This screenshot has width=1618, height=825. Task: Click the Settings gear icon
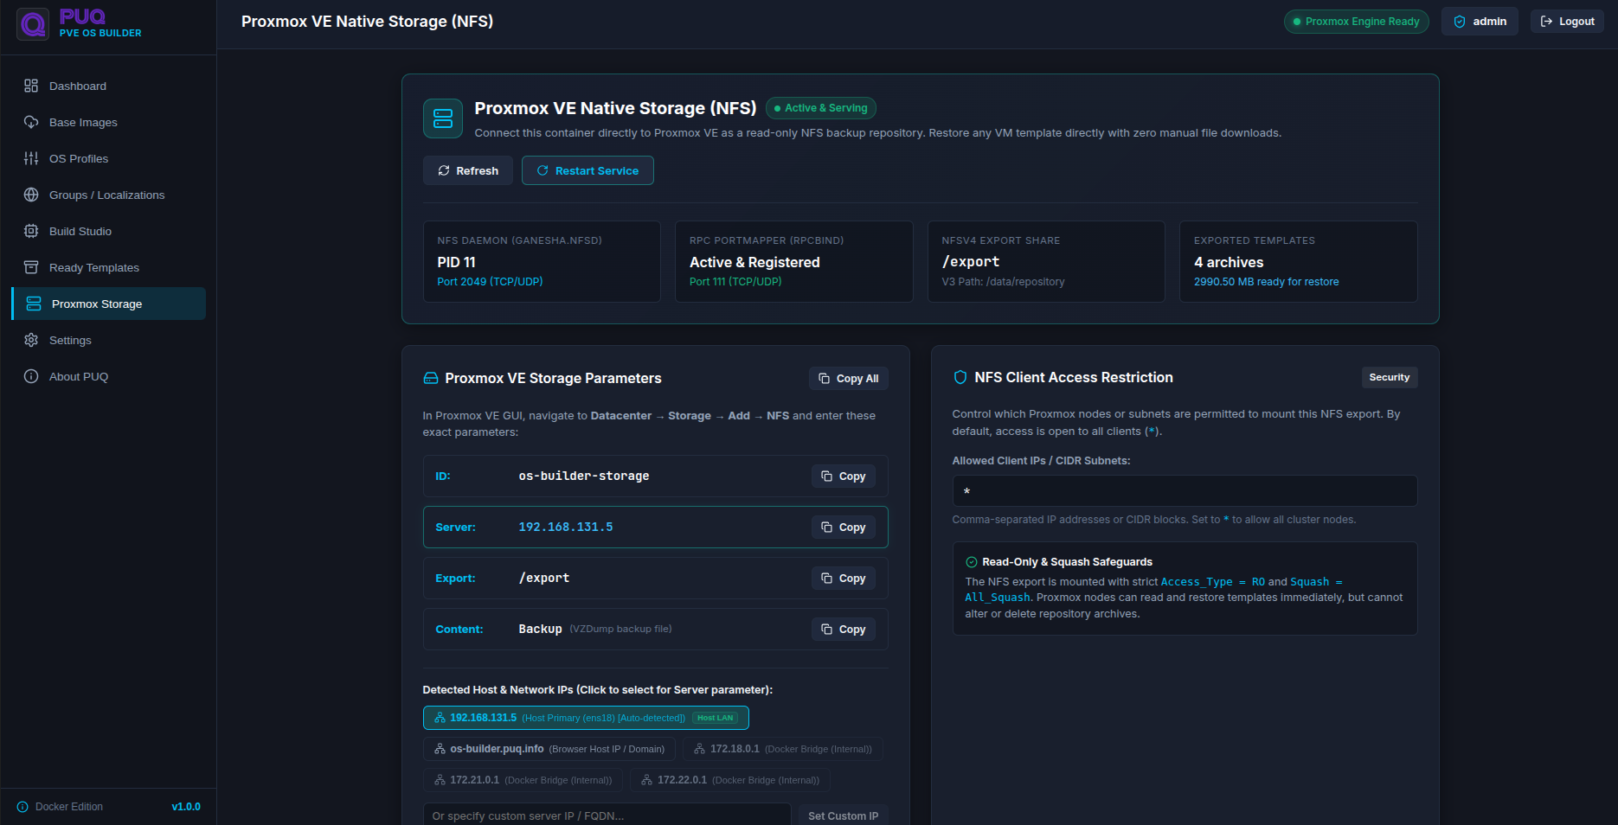pos(31,340)
